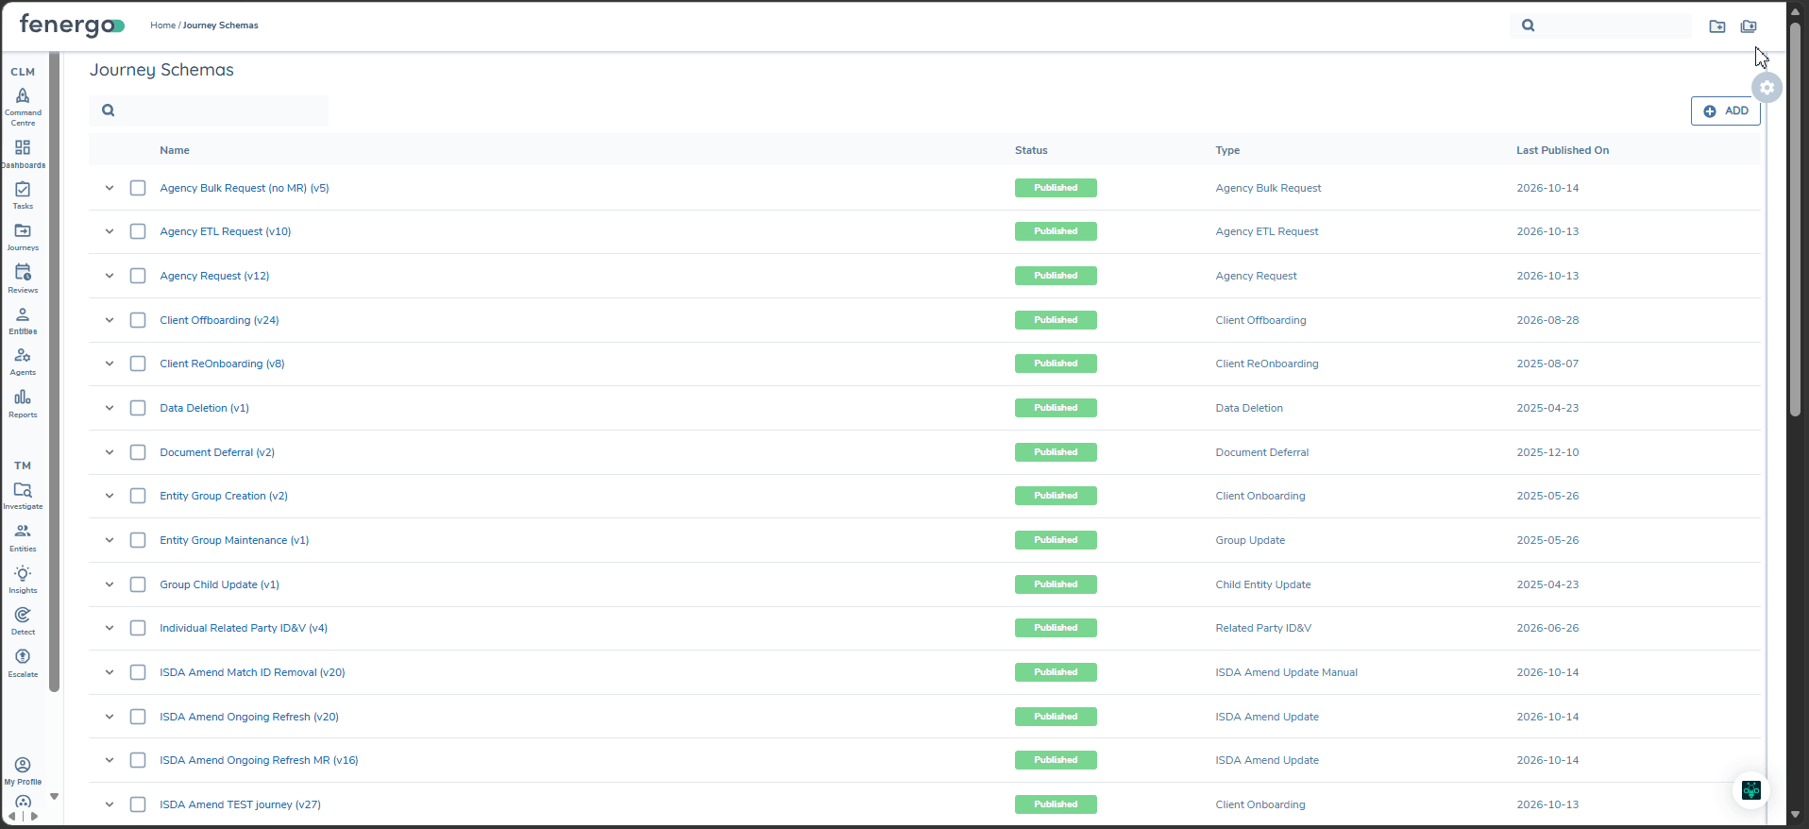This screenshot has width=1809, height=829.
Task: Click the stacked folders icon in the header
Action: coord(1749,26)
